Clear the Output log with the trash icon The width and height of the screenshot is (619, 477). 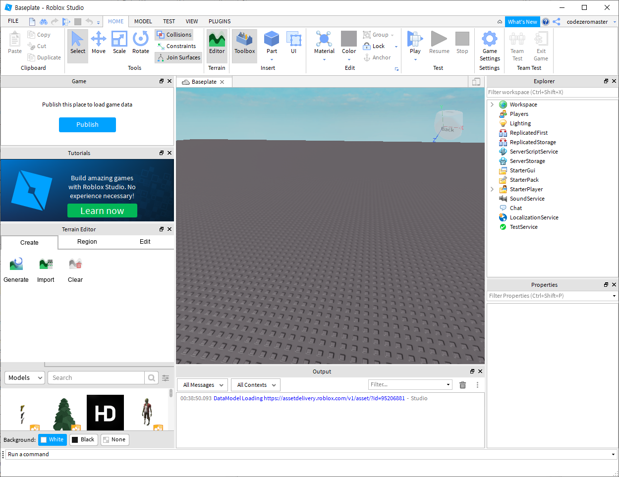click(x=462, y=385)
